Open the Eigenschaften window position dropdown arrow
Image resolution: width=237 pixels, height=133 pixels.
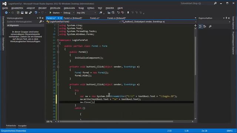coord(224,18)
